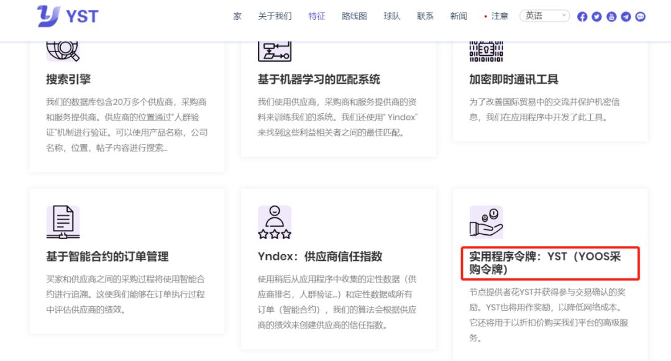Open the 路线图 menu item
Viewport: 671px width, 361px height.
tap(354, 16)
